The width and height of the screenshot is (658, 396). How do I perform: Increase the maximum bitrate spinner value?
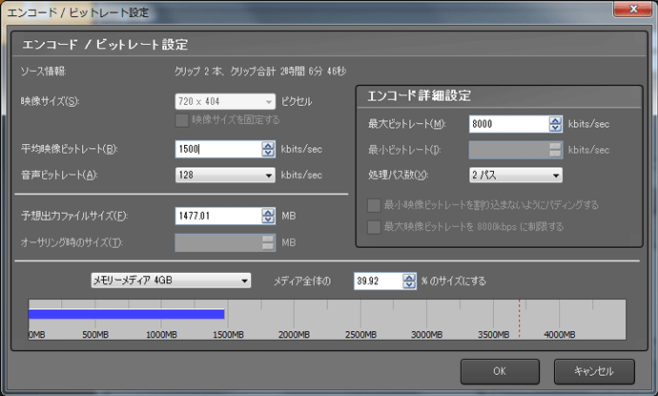tap(555, 119)
